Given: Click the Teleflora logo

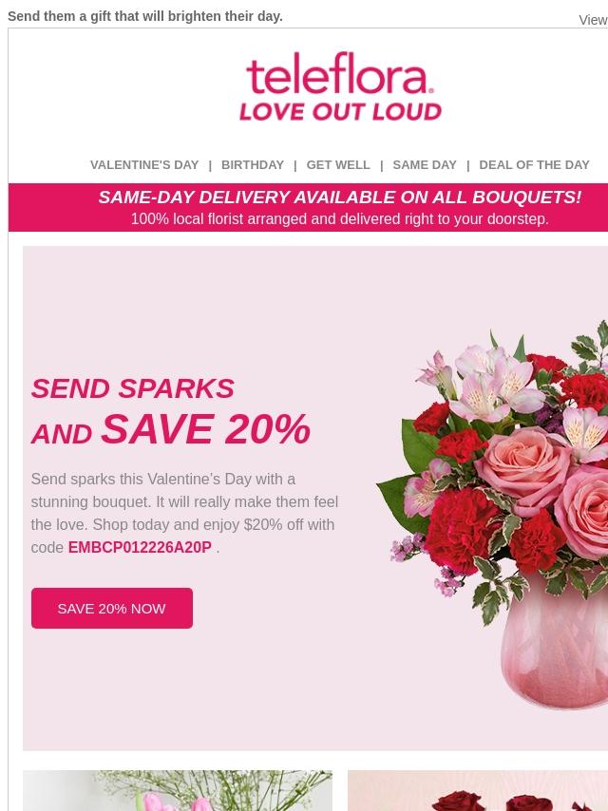Looking at the screenshot, I should (339, 74).
